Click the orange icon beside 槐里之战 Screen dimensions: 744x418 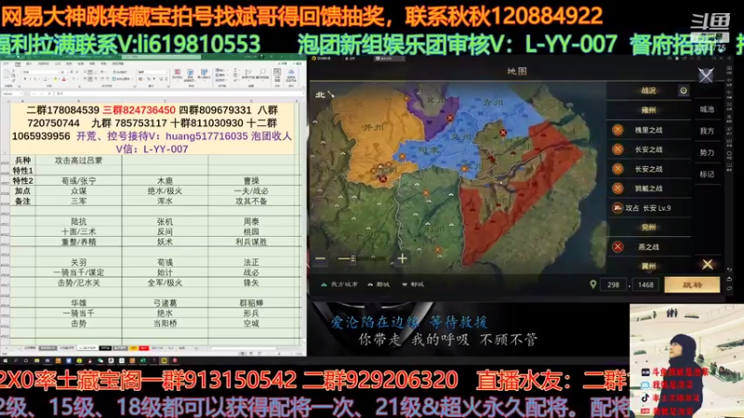[x=618, y=130]
